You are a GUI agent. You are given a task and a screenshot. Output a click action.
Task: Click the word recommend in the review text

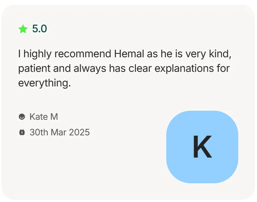83,54
